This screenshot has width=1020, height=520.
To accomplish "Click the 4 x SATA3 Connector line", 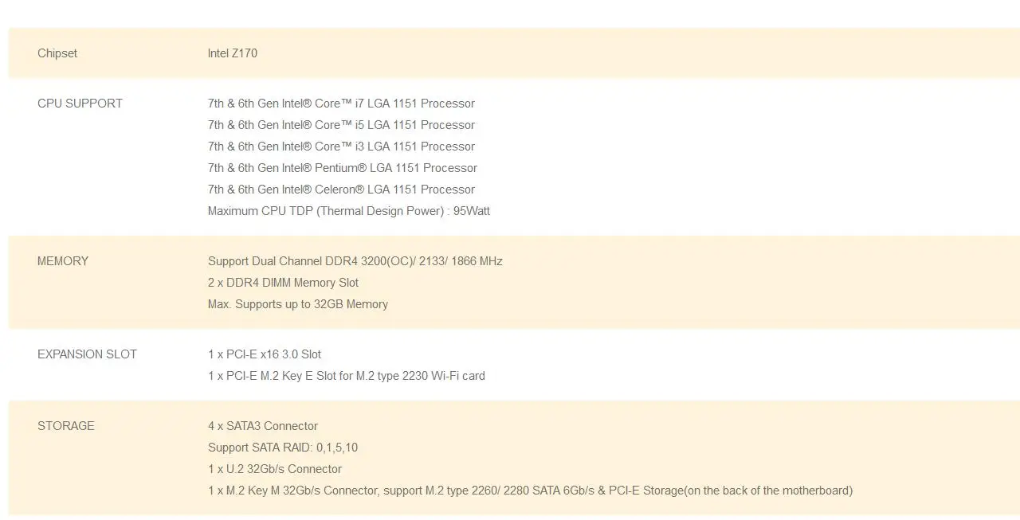I will (263, 426).
